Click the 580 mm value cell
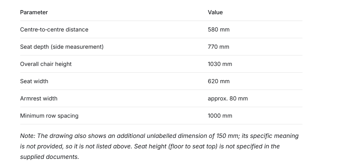Screen dimensions: 343x163 219,30
